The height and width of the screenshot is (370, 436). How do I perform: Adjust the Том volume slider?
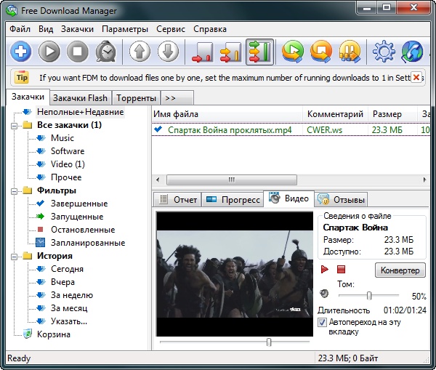click(369, 295)
